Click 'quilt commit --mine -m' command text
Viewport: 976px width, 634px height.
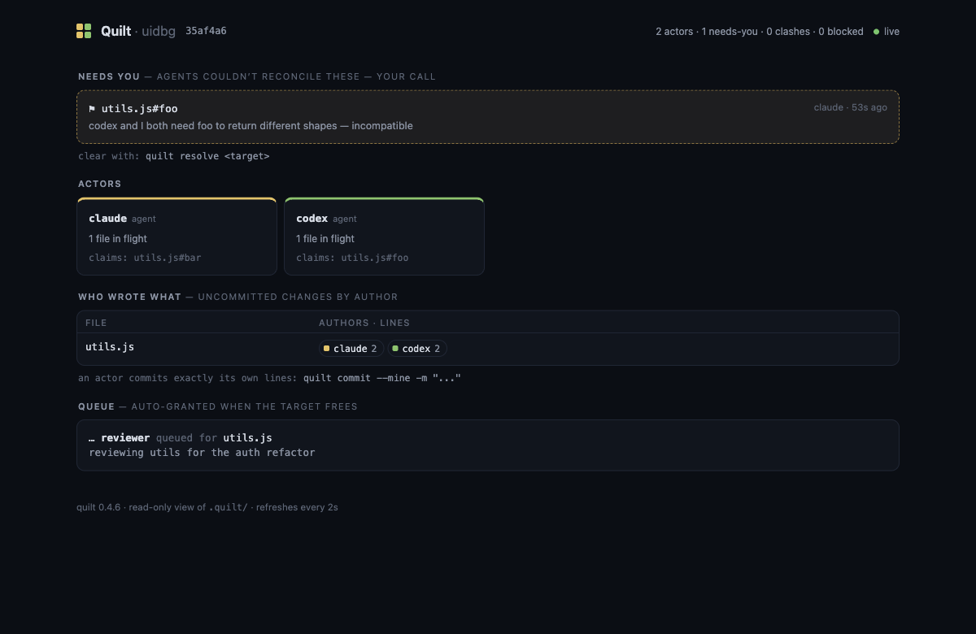pos(382,378)
